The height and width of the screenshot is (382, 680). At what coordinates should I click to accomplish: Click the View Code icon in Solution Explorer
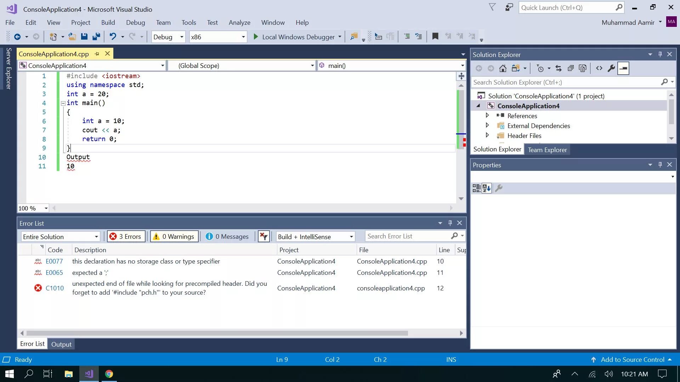(599, 68)
